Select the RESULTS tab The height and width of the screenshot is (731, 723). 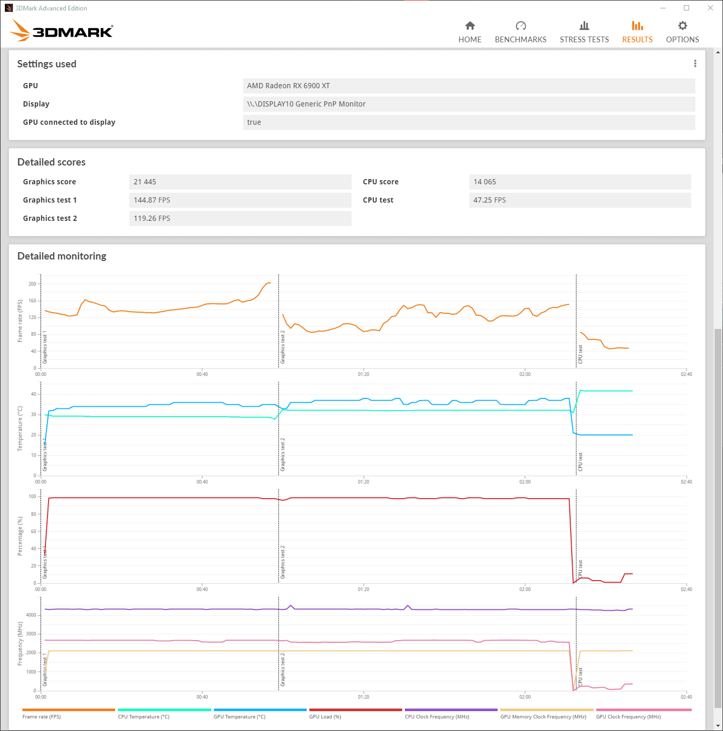[x=637, y=32]
